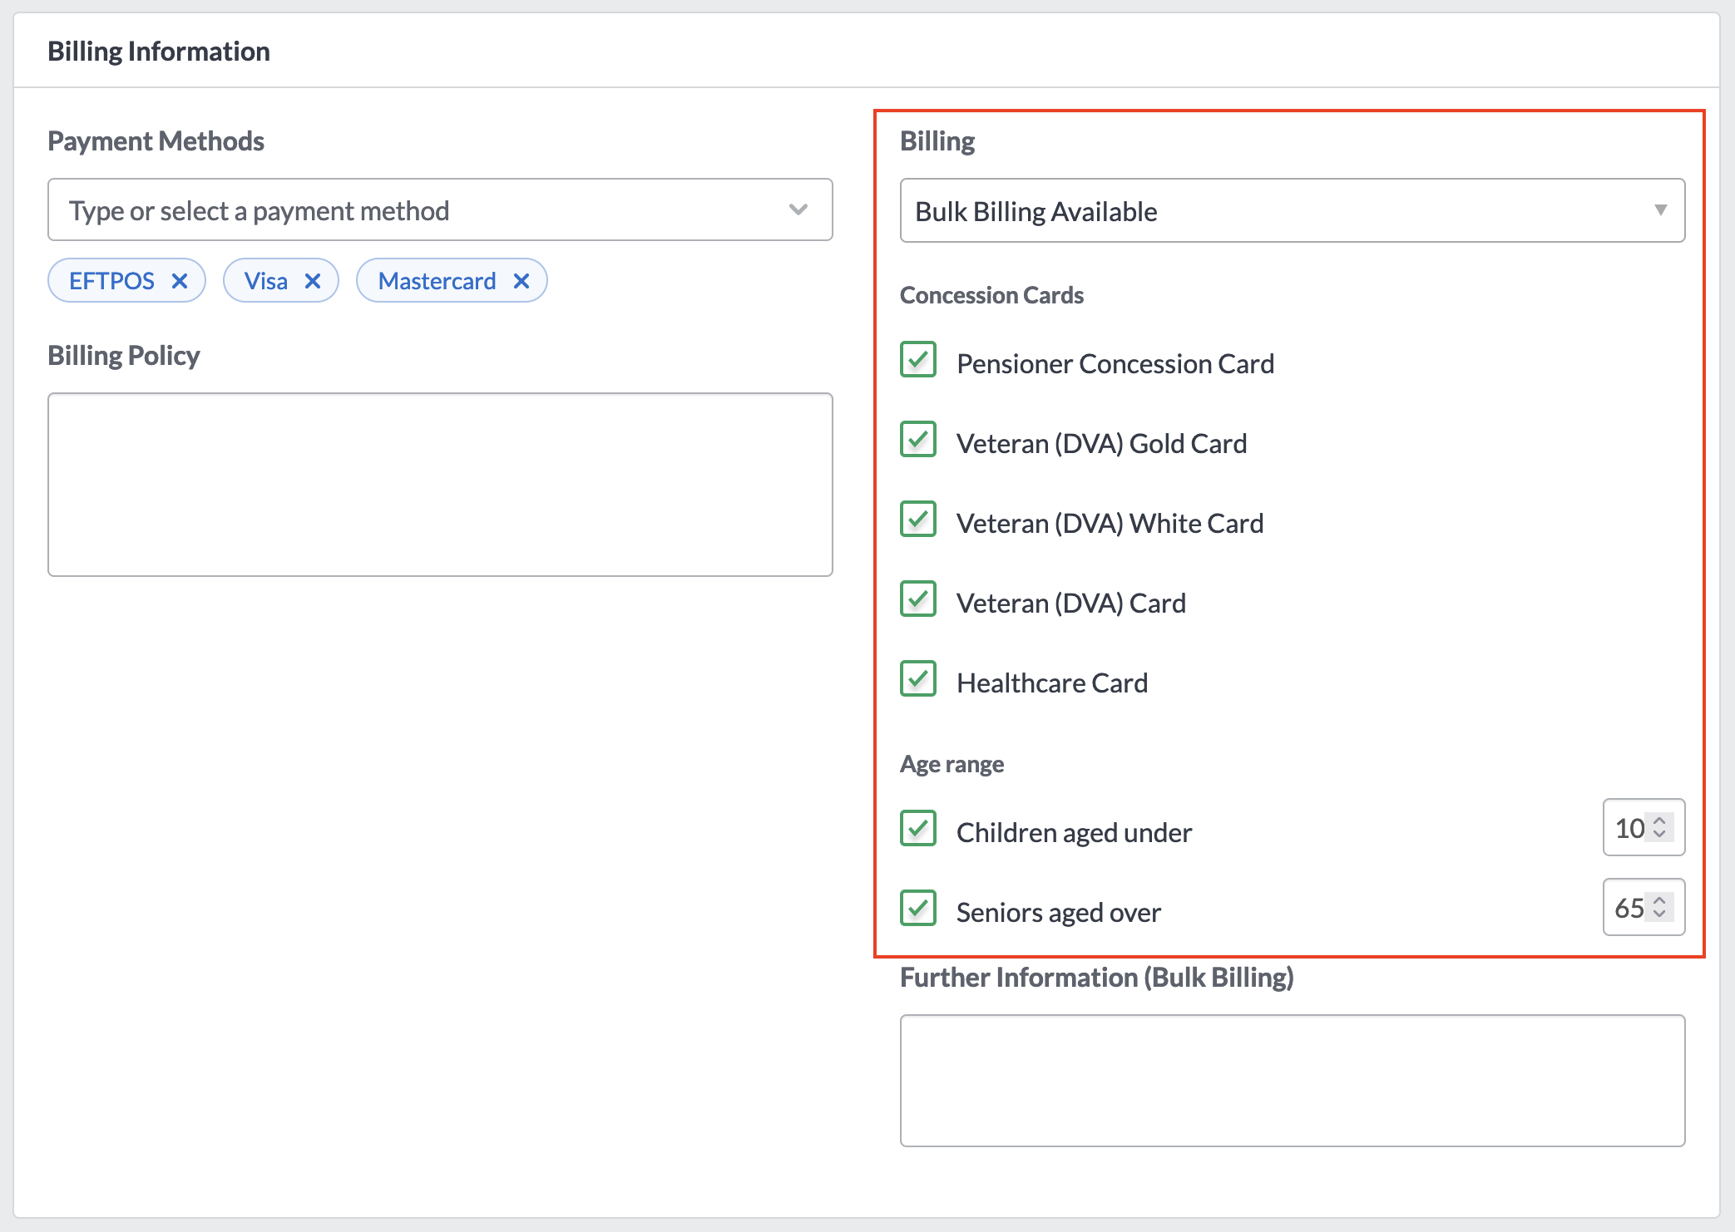Viewport: 1735px width, 1232px height.
Task: Remove the Mastercard payment tag
Action: [x=521, y=281]
